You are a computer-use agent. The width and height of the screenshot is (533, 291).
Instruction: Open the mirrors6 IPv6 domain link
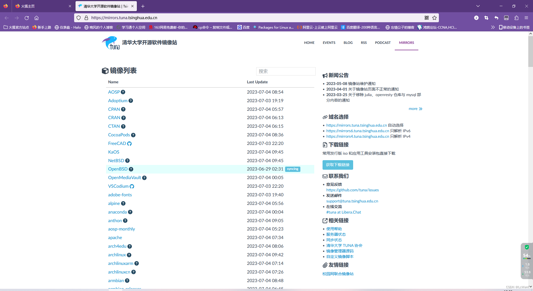click(358, 131)
